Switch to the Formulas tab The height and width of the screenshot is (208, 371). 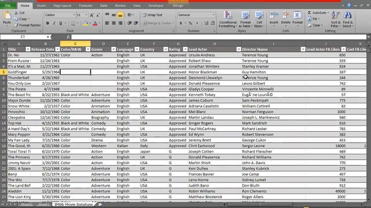tap(86, 5)
